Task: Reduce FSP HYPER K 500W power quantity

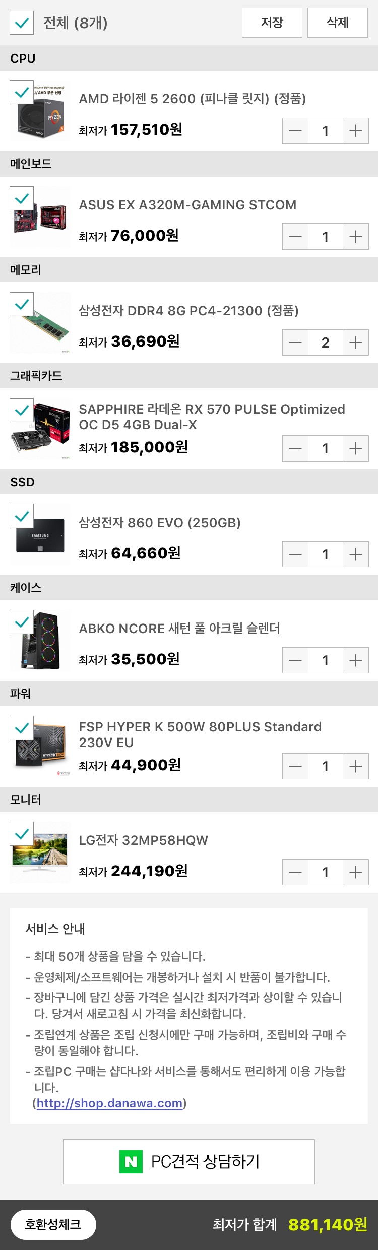Action: pyautogui.click(x=295, y=766)
